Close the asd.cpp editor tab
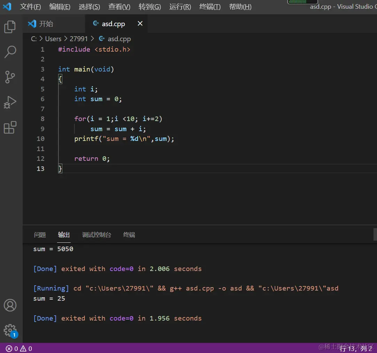Image resolution: width=377 pixels, height=353 pixels. tap(140, 23)
